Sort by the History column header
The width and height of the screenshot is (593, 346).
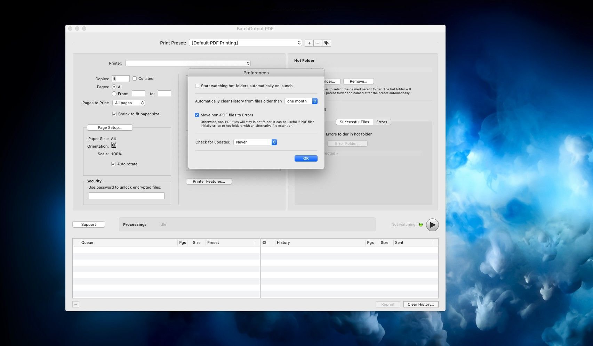pyautogui.click(x=320, y=242)
